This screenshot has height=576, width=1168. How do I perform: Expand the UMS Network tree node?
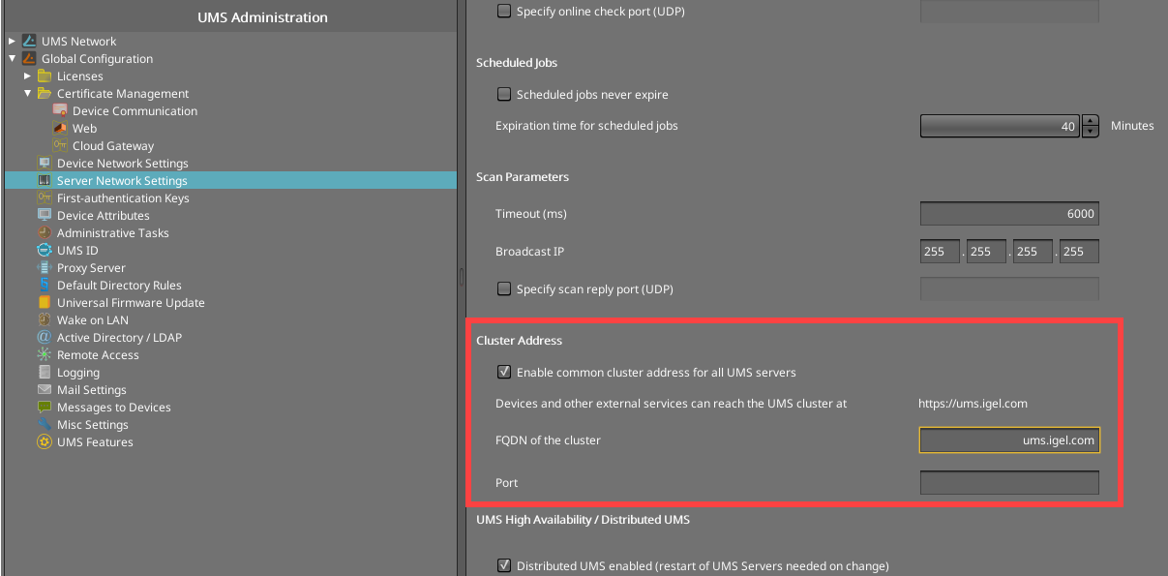point(12,42)
